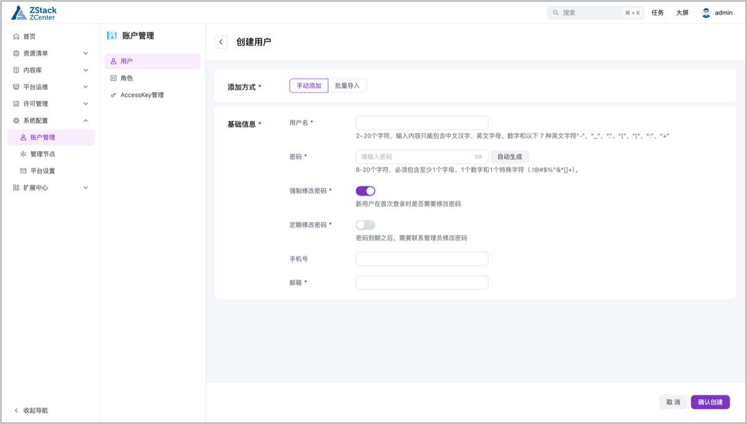Click the icon beside 平台运维
This screenshot has height=424, width=747.
[x=16, y=87]
